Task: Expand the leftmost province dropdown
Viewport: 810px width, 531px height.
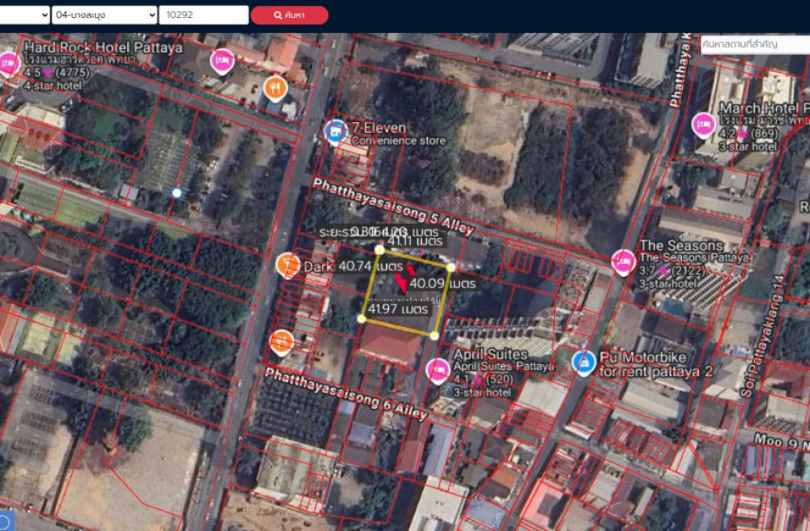Action: [x=24, y=15]
